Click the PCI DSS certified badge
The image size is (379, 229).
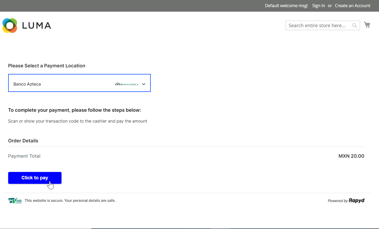point(15,201)
